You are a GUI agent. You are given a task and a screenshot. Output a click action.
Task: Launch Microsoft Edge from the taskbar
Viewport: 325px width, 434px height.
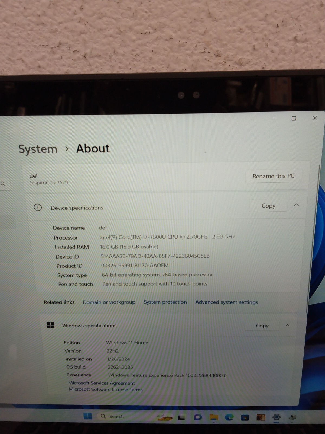(229, 417)
